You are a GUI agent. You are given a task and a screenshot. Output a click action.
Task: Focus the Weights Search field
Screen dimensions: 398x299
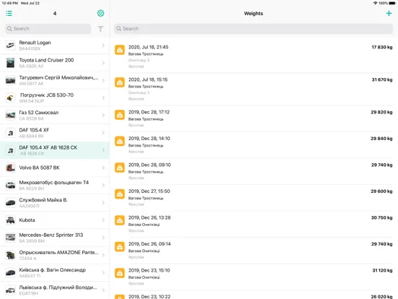pyautogui.click(x=253, y=29)
